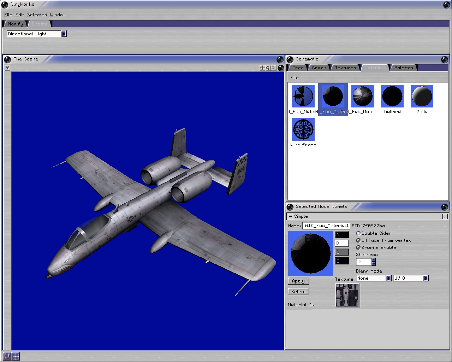Click the zoom magnifier icon in Scene toolbar
Screen dimensions: 452x362
point(273,68)
